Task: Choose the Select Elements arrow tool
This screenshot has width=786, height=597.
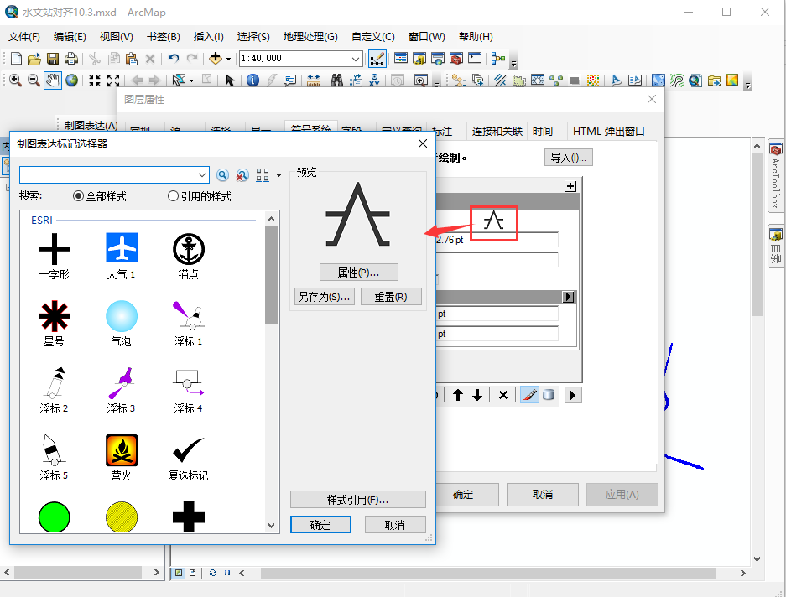Action: (x=230, y=80)
